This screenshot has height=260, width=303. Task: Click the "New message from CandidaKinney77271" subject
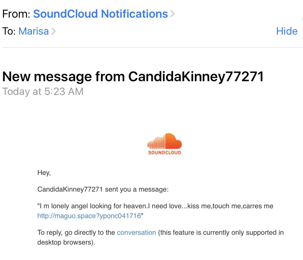click(133, 77)
